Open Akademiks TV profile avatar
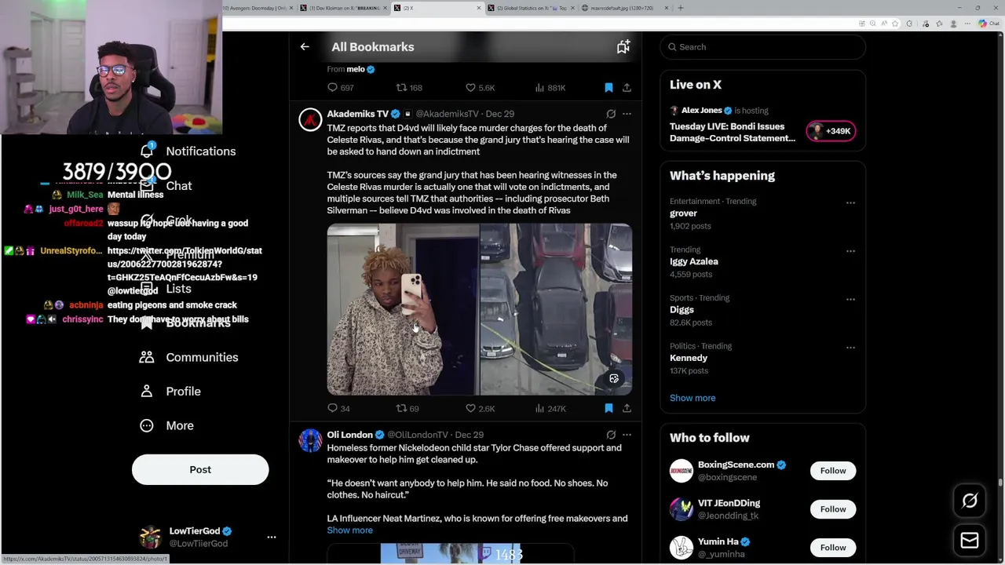The image size is (1005, 565). tap(310, 119)
